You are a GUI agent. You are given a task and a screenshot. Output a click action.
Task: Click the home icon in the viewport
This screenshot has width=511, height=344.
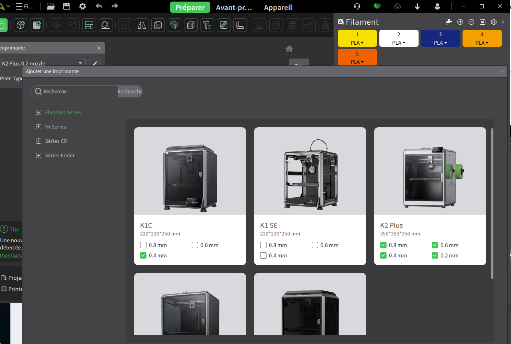pos(289,49)
